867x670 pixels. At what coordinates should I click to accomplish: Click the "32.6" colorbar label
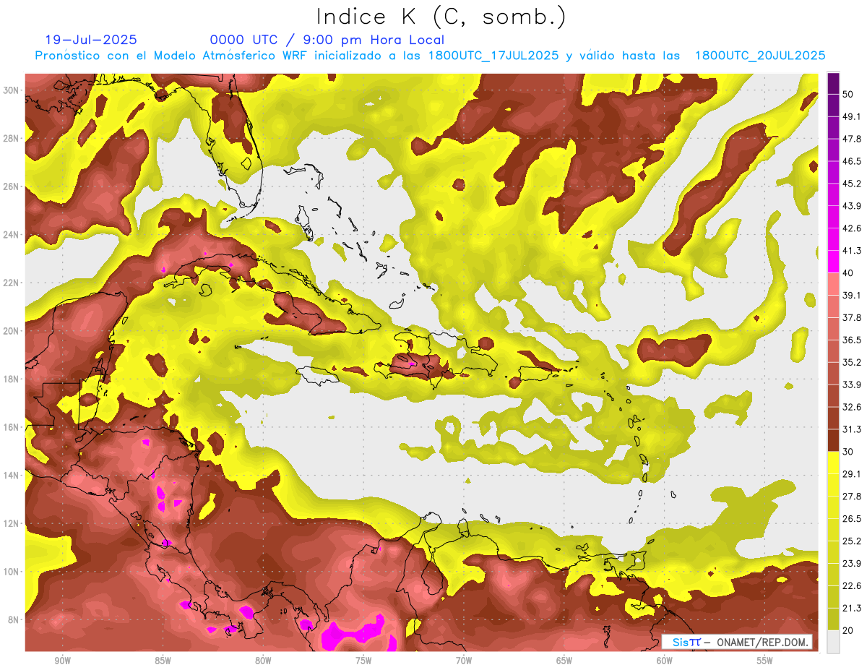coord(852,407)
